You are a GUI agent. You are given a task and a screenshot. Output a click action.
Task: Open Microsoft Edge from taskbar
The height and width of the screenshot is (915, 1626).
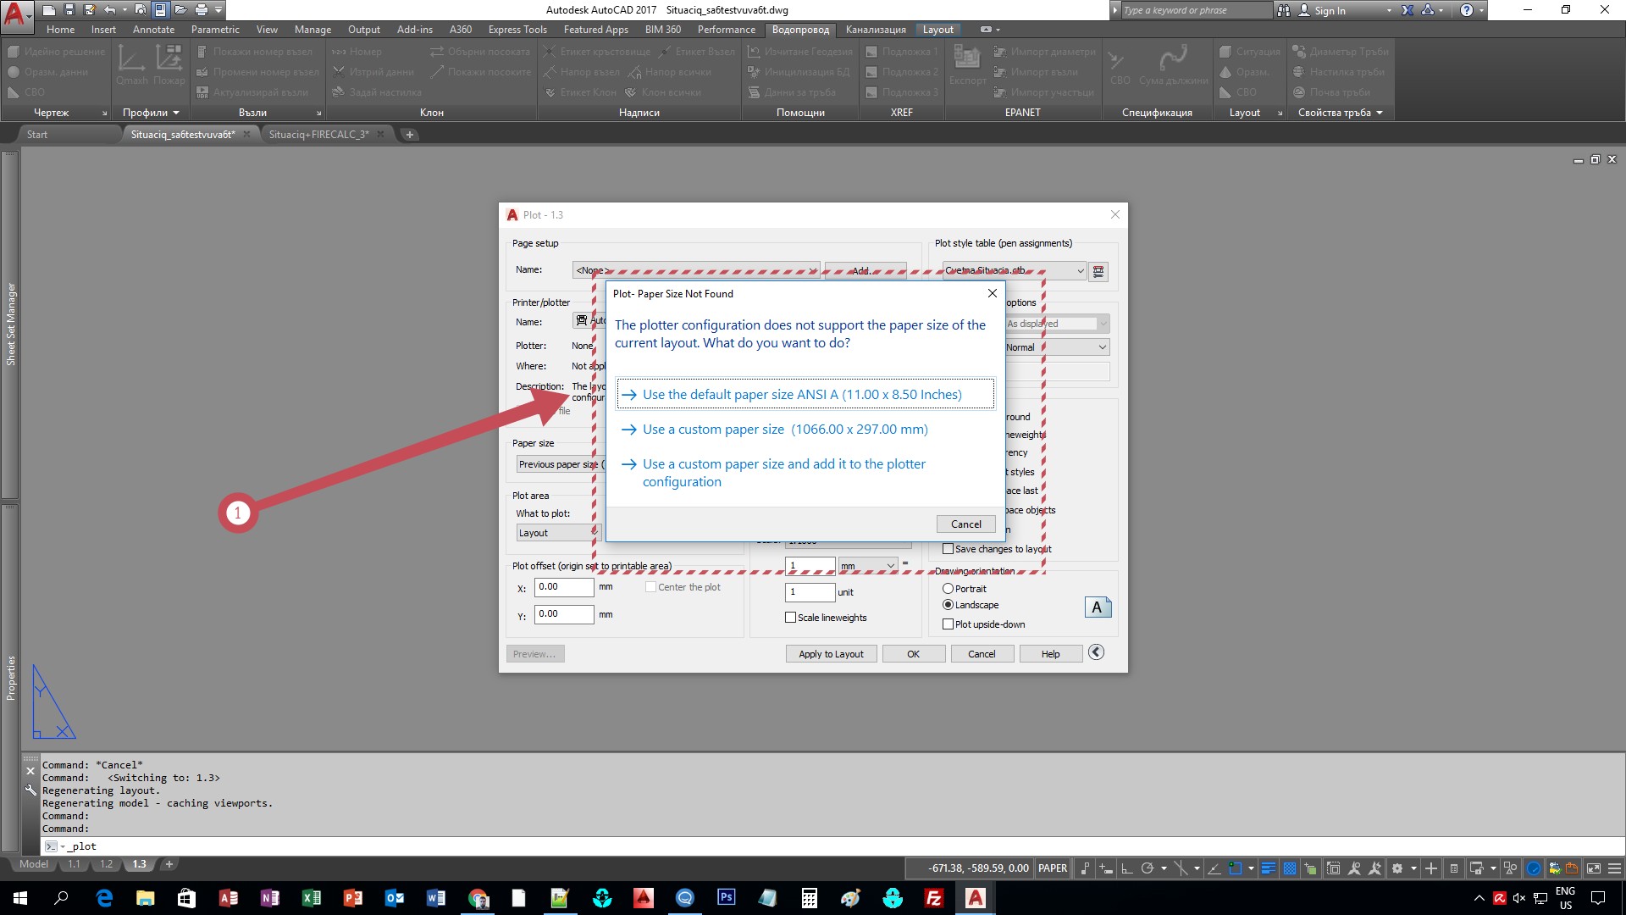pos(104,898)
